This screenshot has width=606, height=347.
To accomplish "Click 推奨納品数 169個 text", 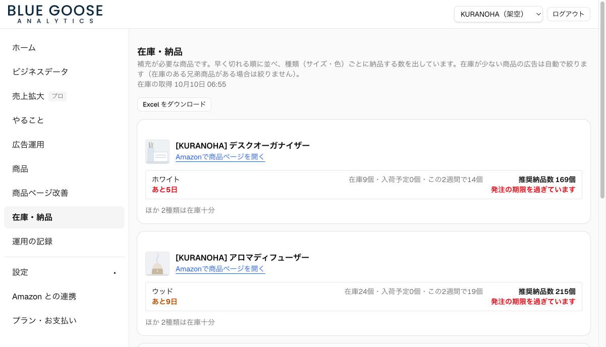I will click(x=547, y=179).
